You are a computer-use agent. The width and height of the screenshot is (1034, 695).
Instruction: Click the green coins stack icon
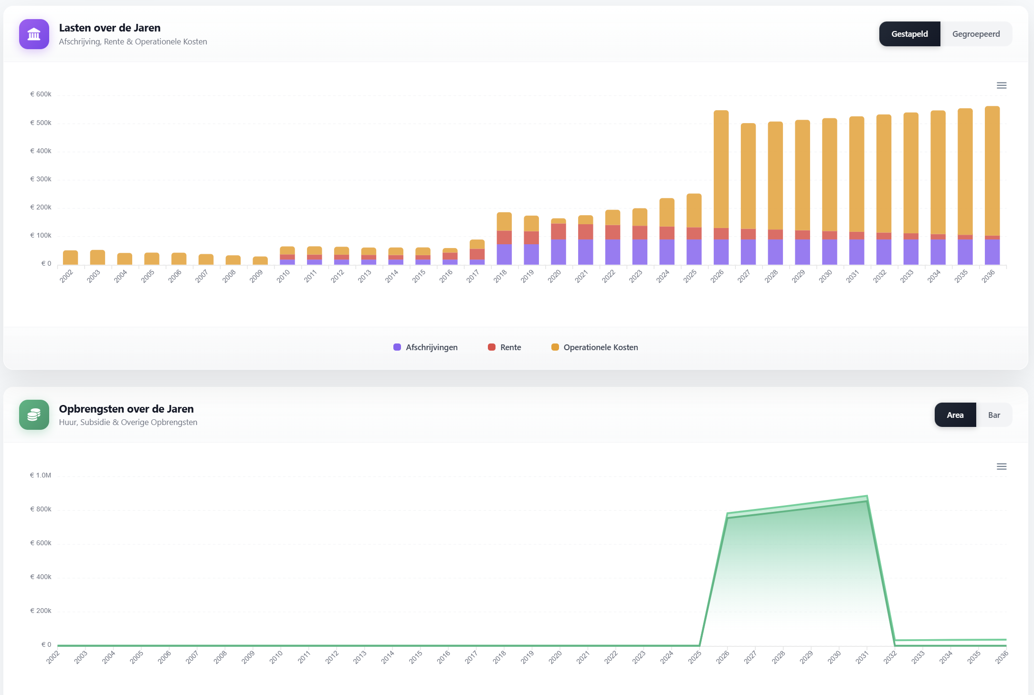point(34,415)
